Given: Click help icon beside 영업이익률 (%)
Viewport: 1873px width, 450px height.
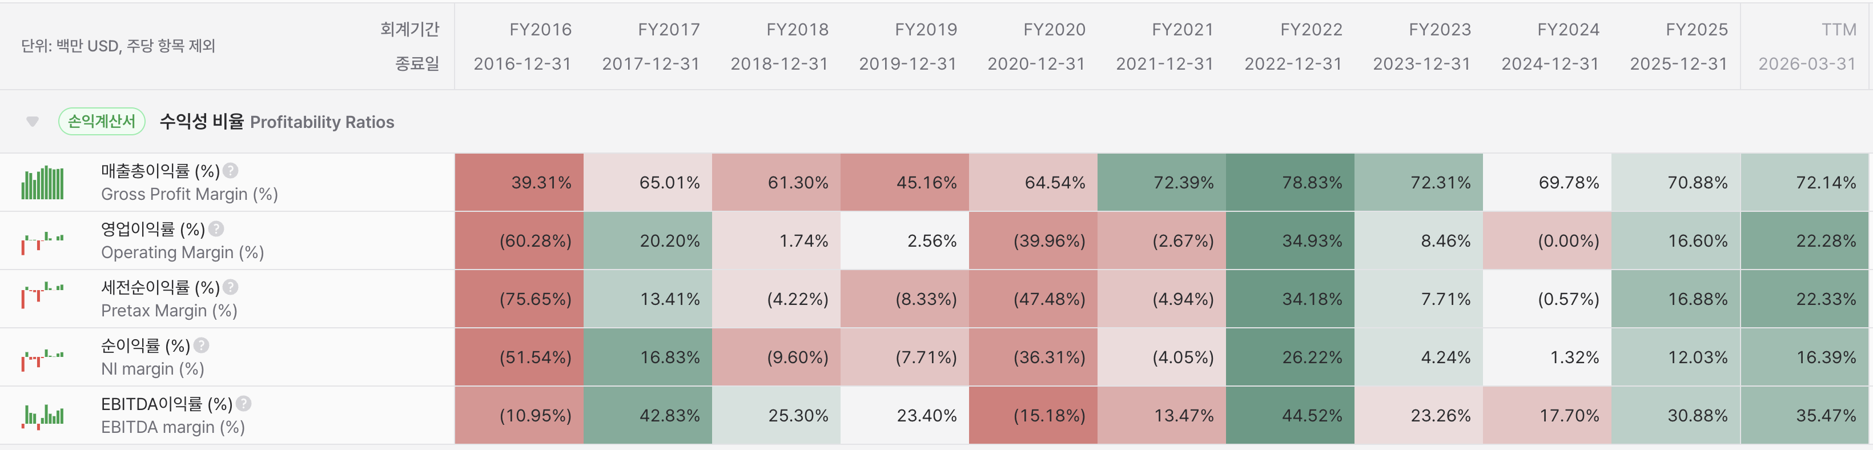Looking at the screenshot, I should 216,229.
